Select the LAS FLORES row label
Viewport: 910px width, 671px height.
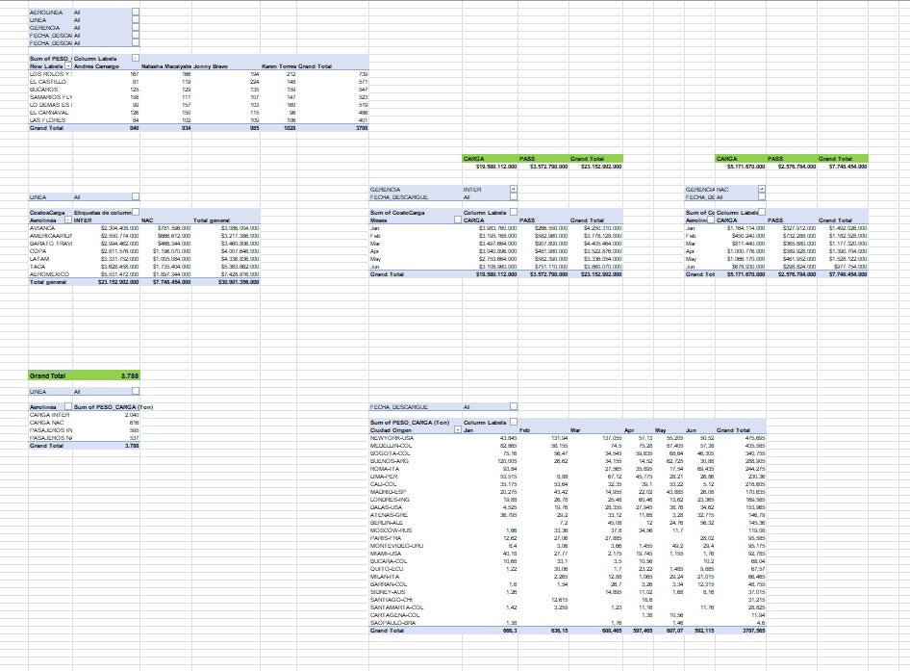click(47, 120)
